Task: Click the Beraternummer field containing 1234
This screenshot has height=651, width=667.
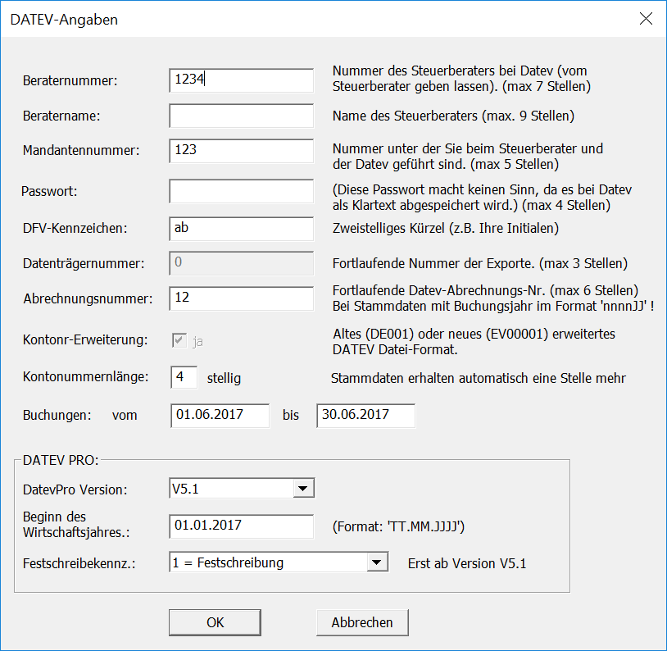Action: [241, 80]
